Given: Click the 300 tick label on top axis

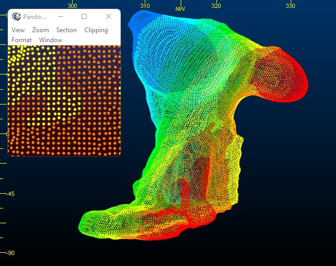Looking at the screenshot, I should [x=73, y=6].
